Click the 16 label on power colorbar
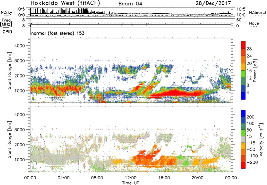The width and height of the screenshot is (267, 185). [x=249, y=71]
